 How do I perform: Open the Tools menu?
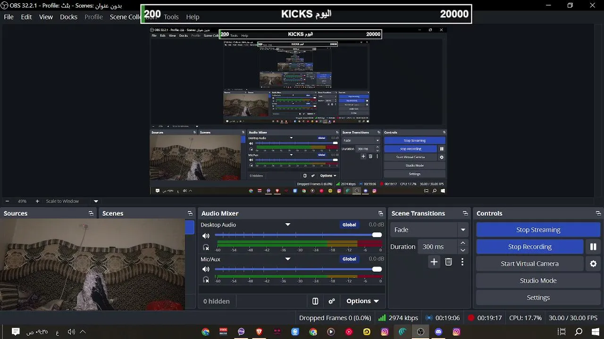point(171,16)
